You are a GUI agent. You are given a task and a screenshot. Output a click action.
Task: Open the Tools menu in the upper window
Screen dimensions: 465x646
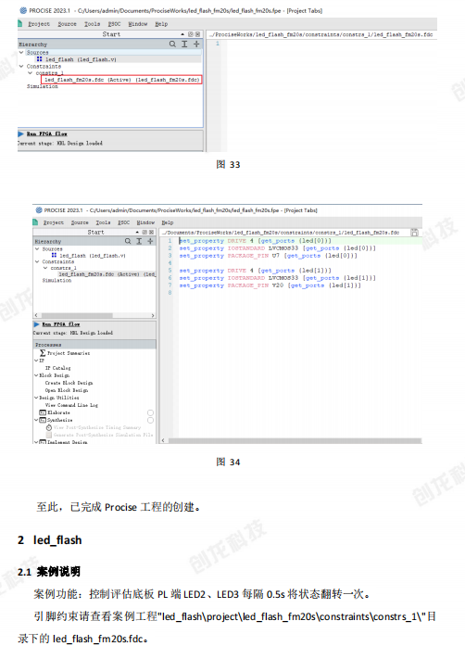pos(93,24)
